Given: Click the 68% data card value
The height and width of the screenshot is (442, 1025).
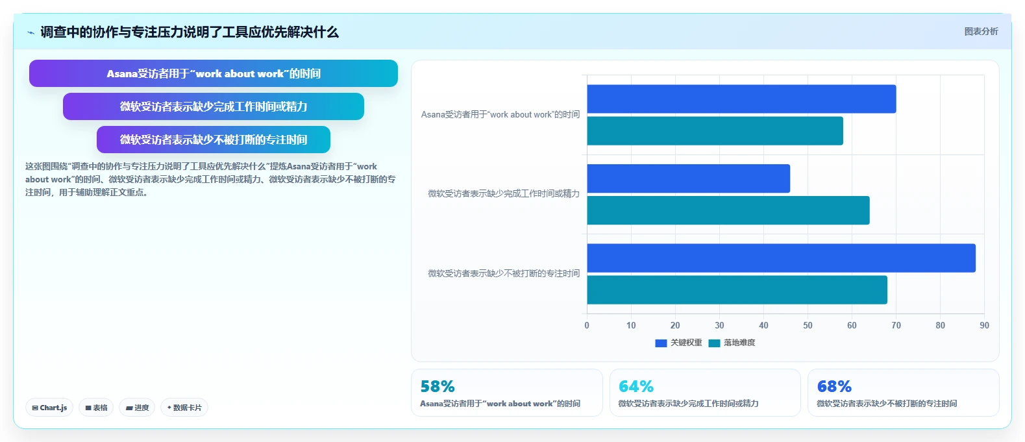Looking at the screenshot, I should pyautogui.click(x=834, y=387).
